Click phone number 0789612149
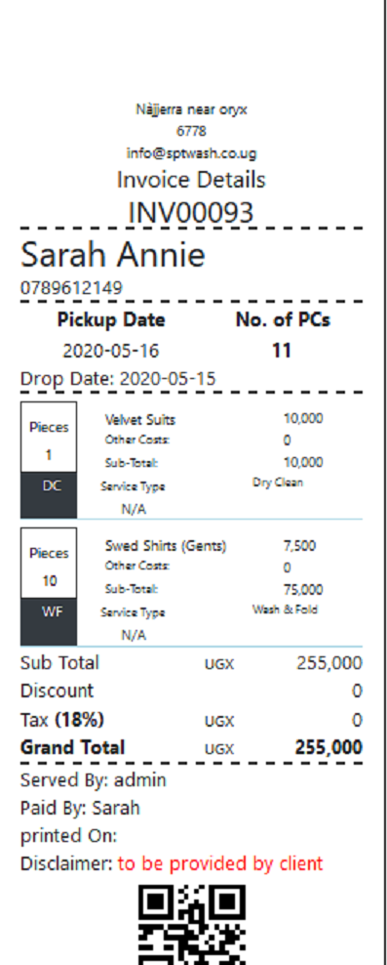The width and height of the screenshot is (387, 965). tap(71, 287)
